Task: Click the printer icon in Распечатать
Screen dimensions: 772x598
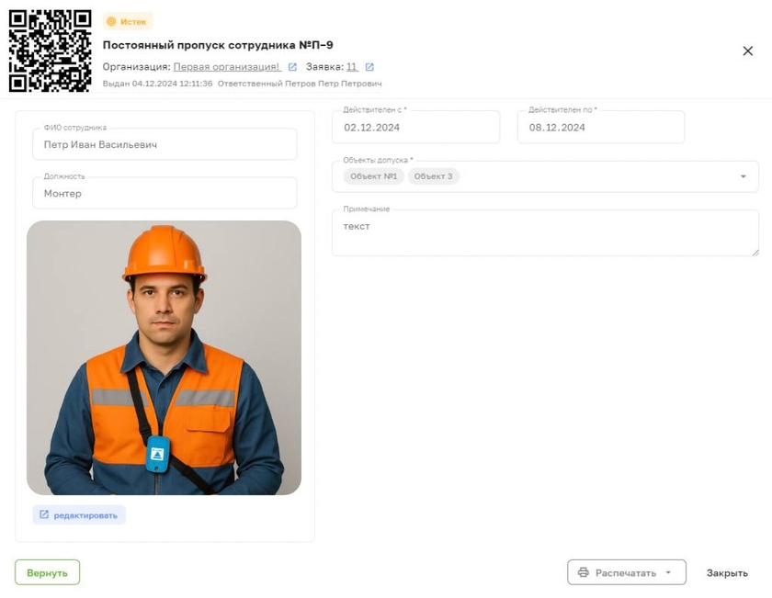Action: 583,573
